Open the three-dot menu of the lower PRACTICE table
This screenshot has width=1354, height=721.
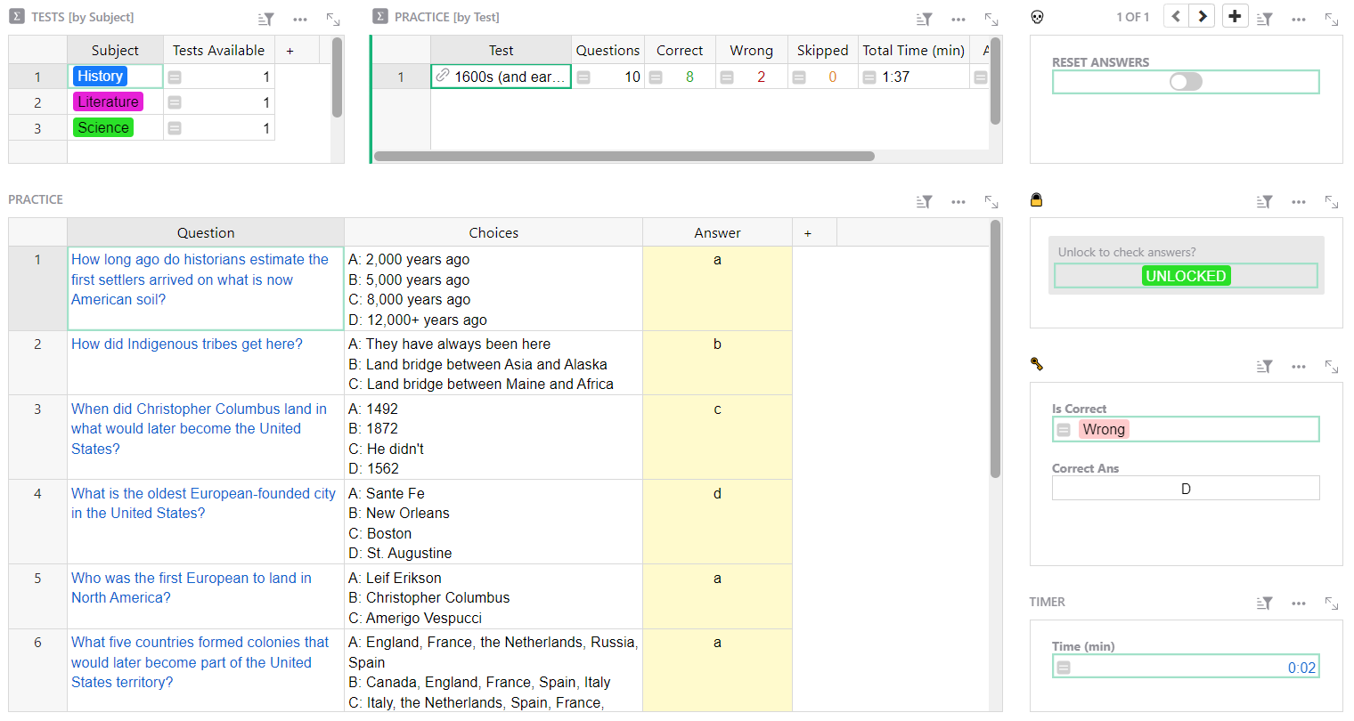958,202
